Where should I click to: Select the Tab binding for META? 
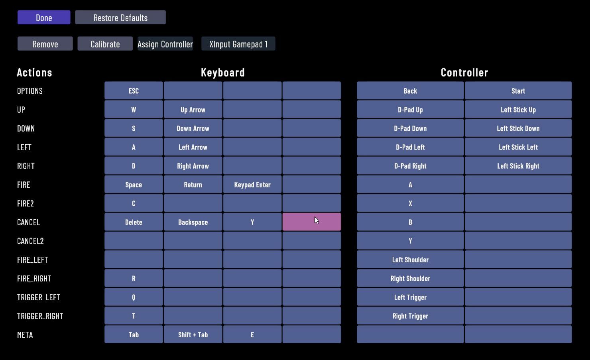pyautogui.click(x=134, y=334)
